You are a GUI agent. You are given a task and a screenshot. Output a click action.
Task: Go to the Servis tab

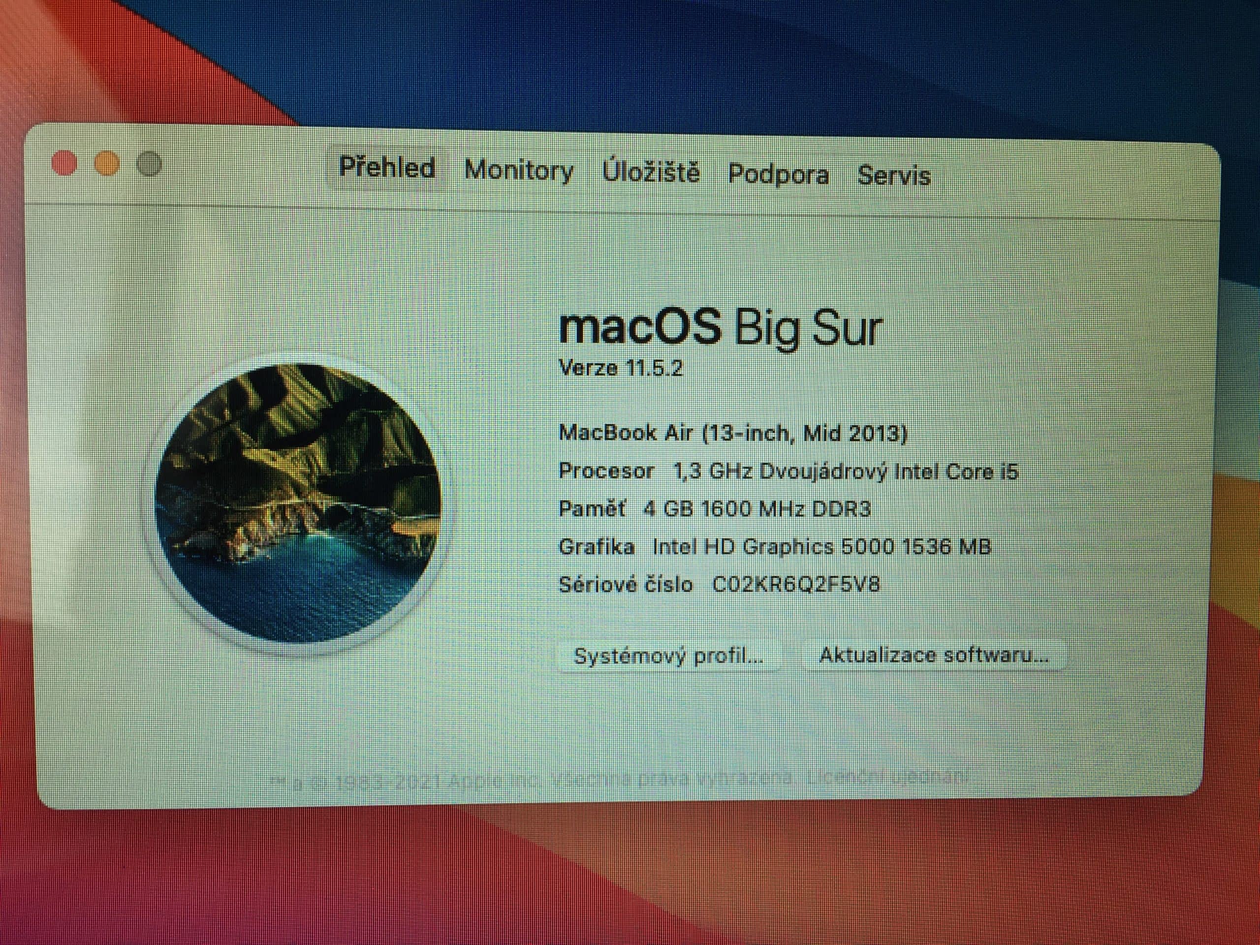pos(894,175)
